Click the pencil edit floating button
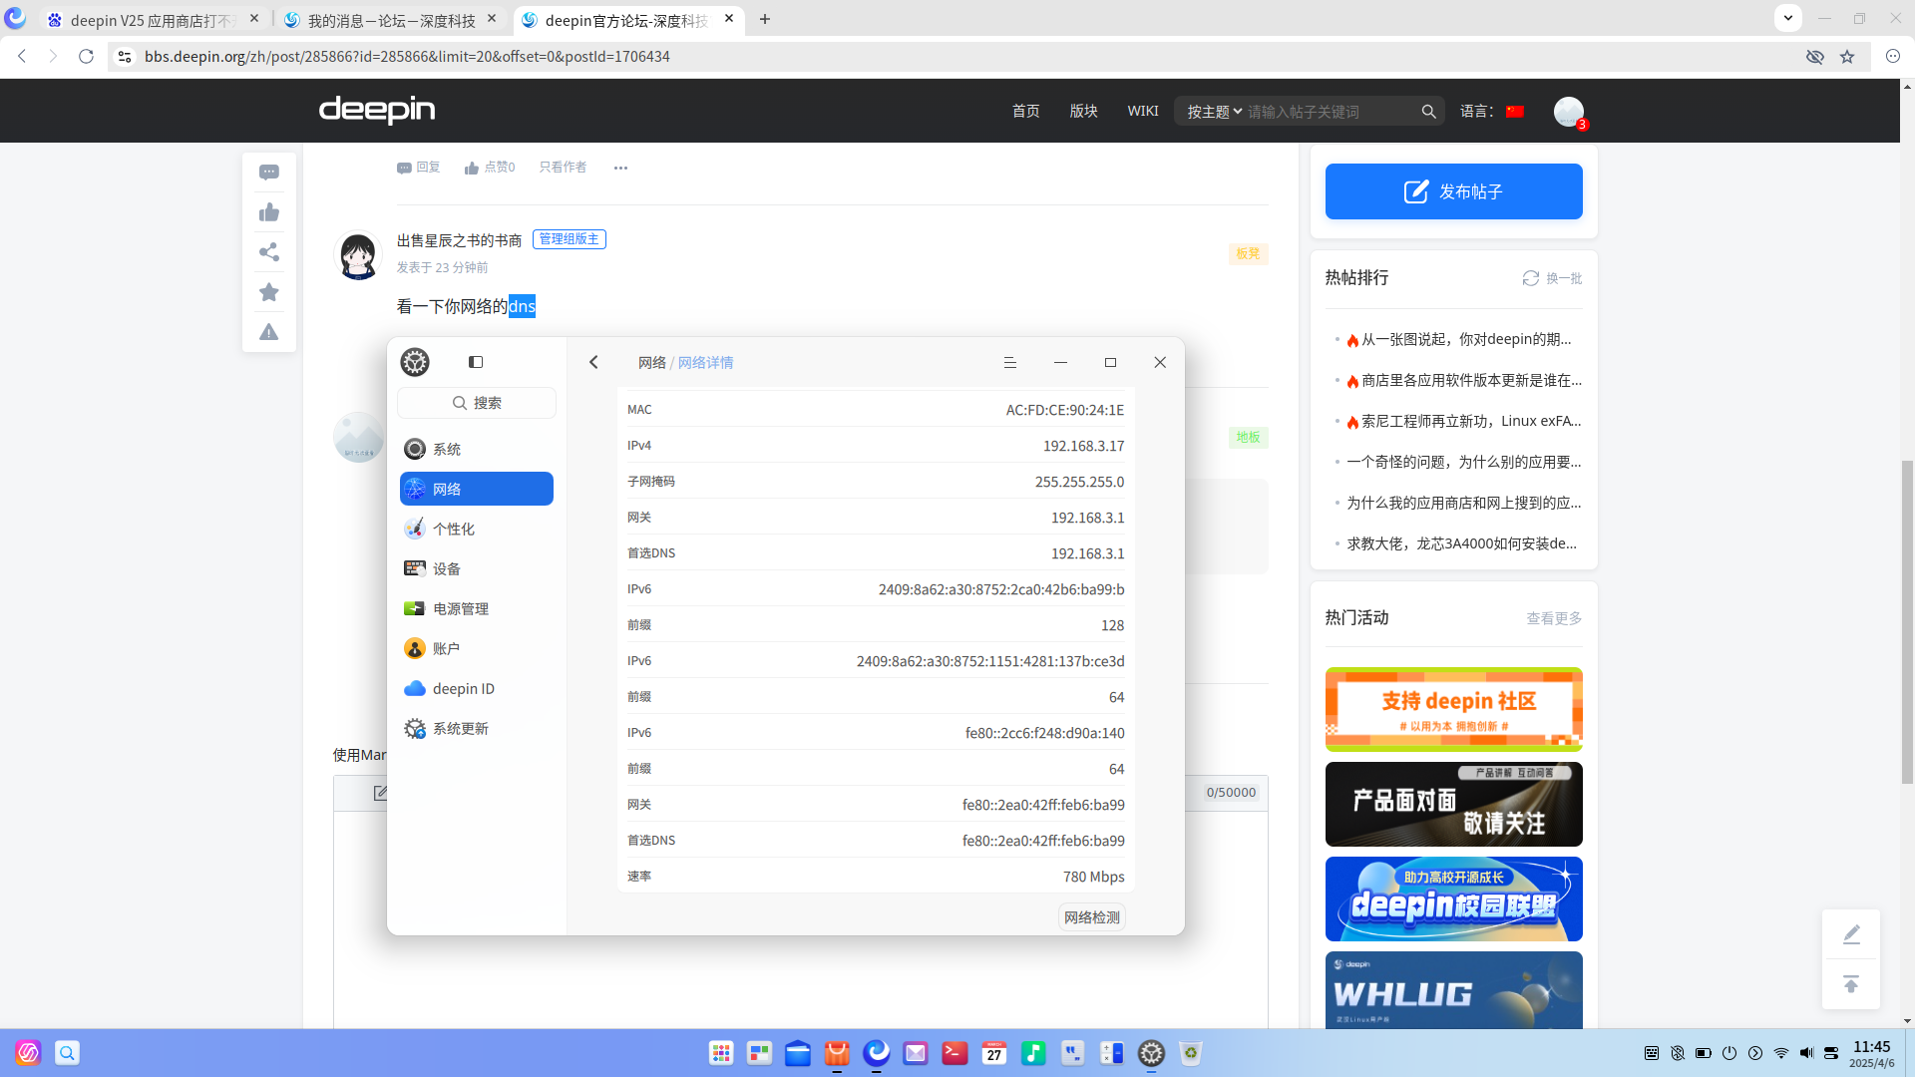The height and width of the screenshot is (1077, 1915). (1851, 934)
